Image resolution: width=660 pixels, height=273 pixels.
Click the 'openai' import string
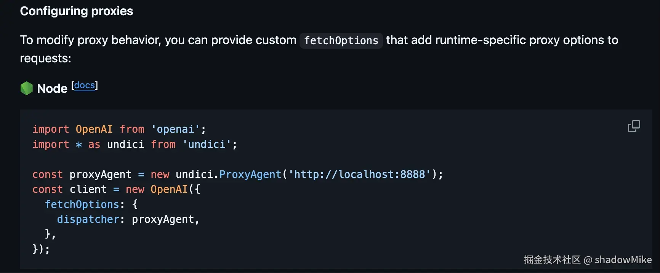point(175,129)
